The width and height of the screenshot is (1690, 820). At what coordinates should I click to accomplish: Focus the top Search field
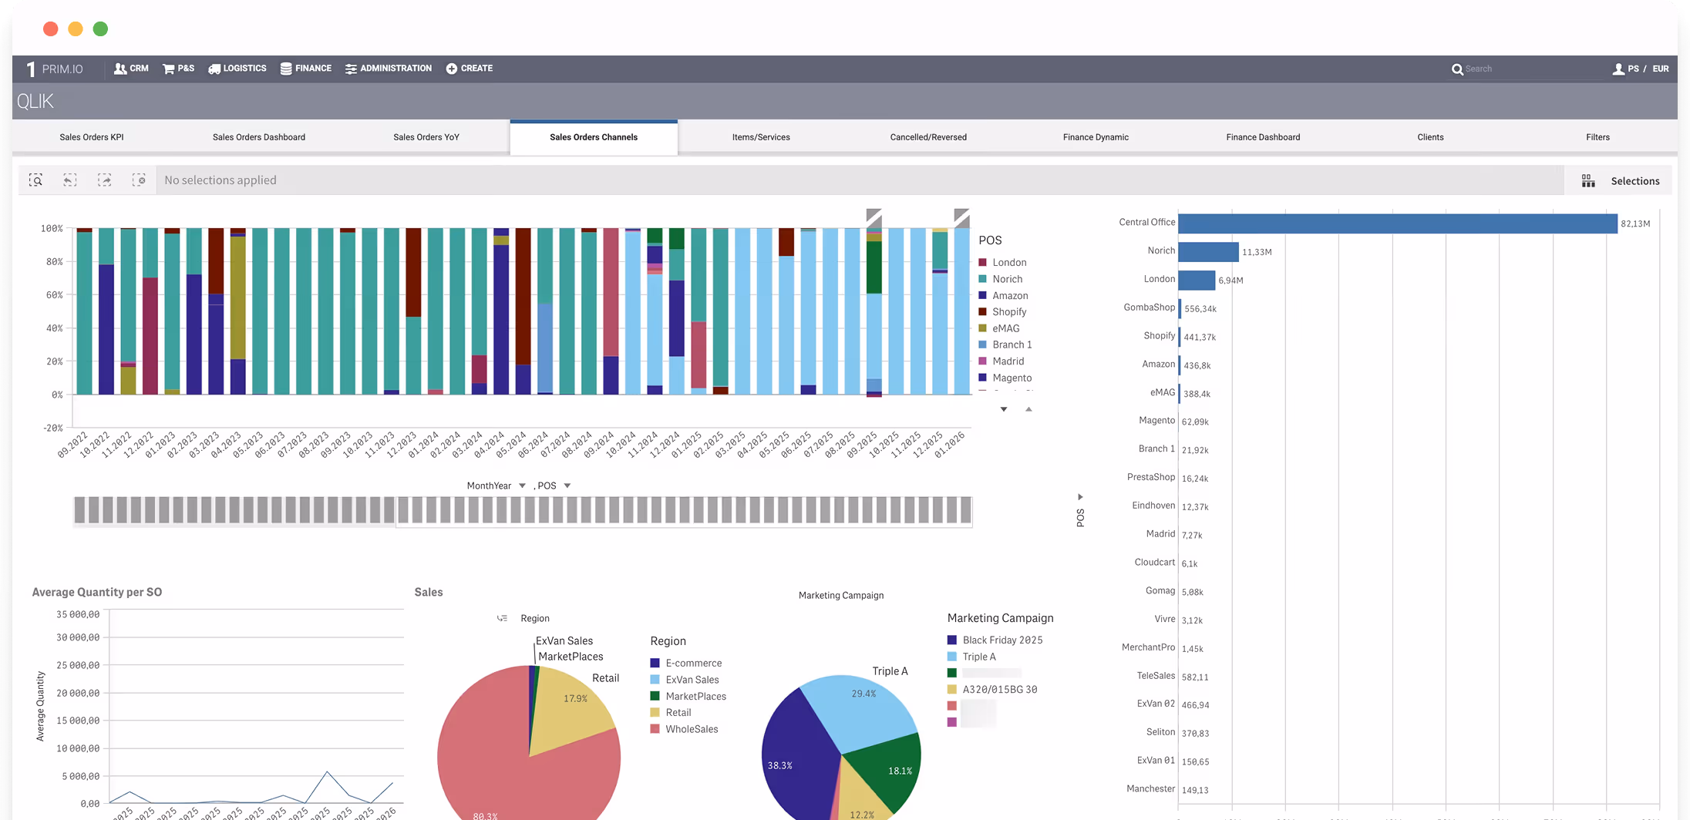coord(1530,69)
